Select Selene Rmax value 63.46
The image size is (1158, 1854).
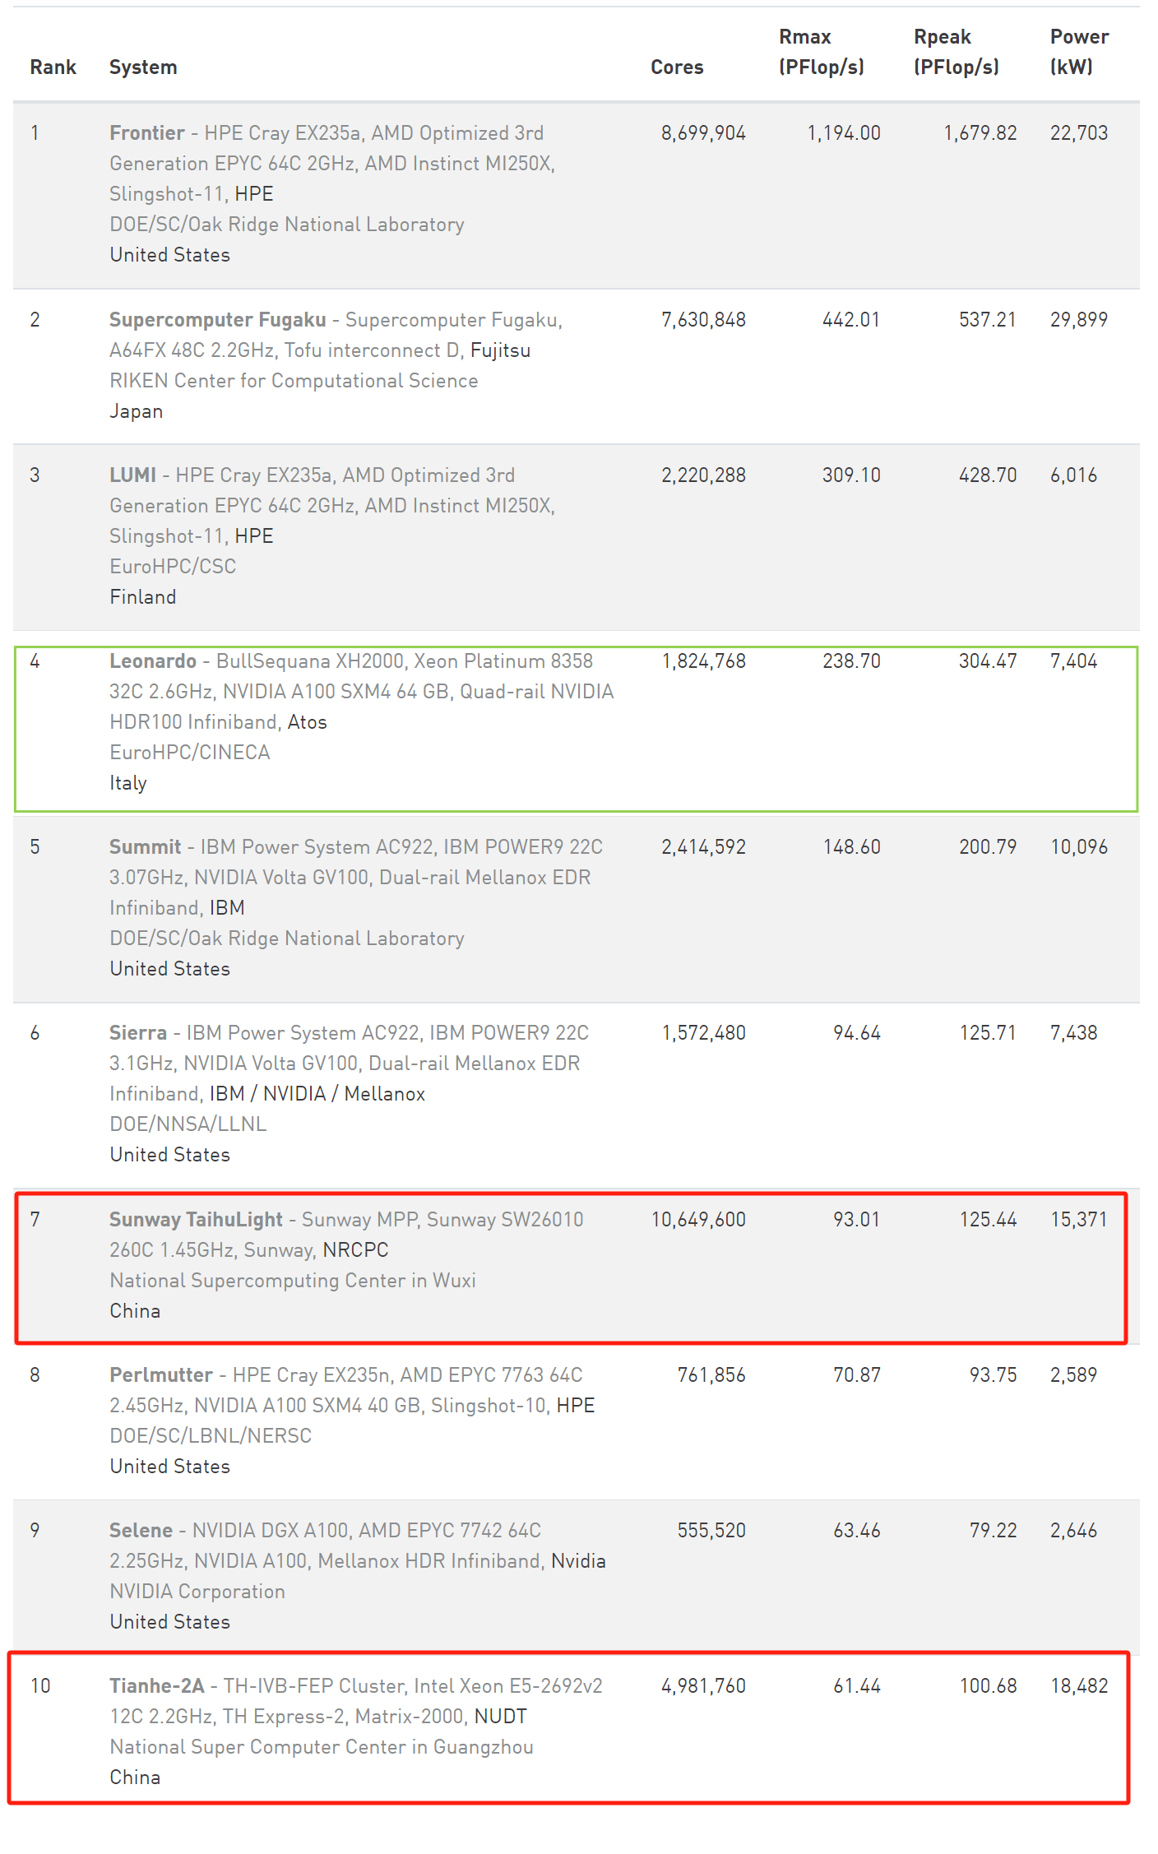pos(856,1530)
